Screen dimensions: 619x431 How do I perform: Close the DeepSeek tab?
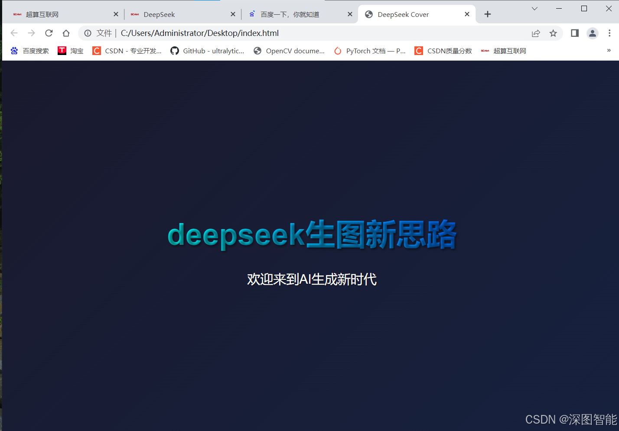point(233,14)
